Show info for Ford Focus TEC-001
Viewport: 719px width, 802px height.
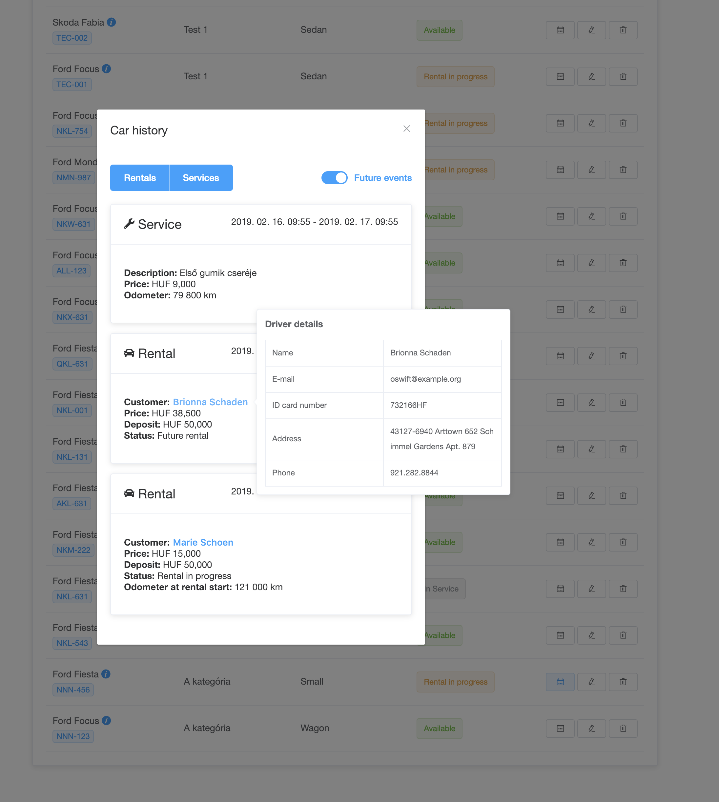106,69
